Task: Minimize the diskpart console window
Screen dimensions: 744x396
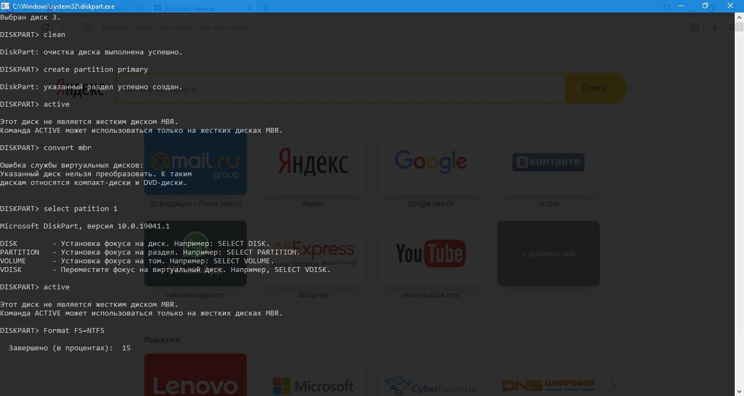Action: (x=681, y=6)
